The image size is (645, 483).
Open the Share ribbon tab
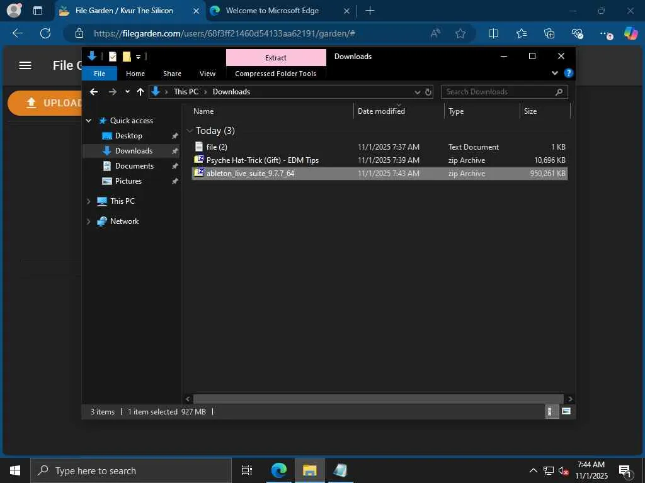pos(172,74)
